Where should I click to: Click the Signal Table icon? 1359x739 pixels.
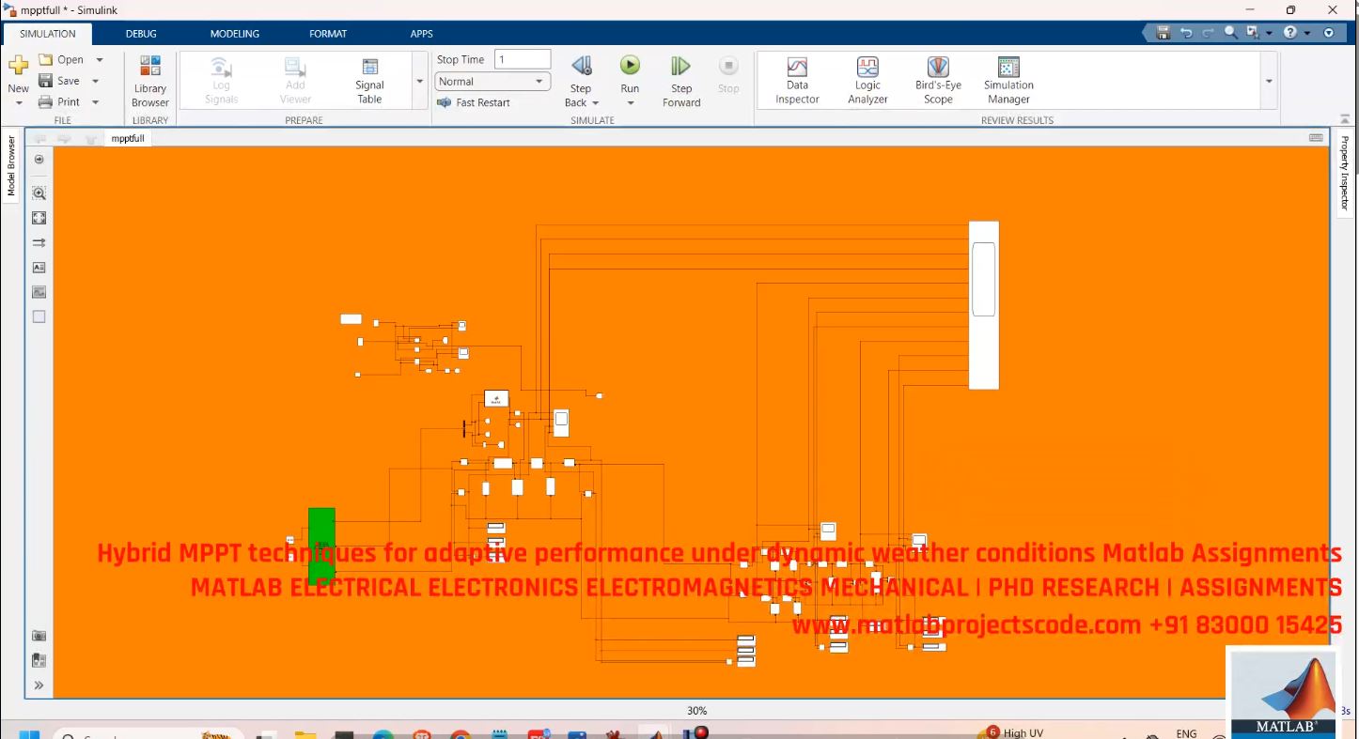368,80
